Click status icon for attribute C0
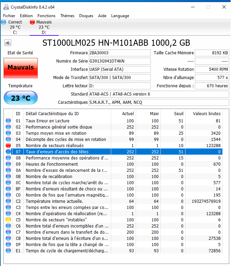The width and height of the screenshot is (232, 266). (x=8, y=195)
